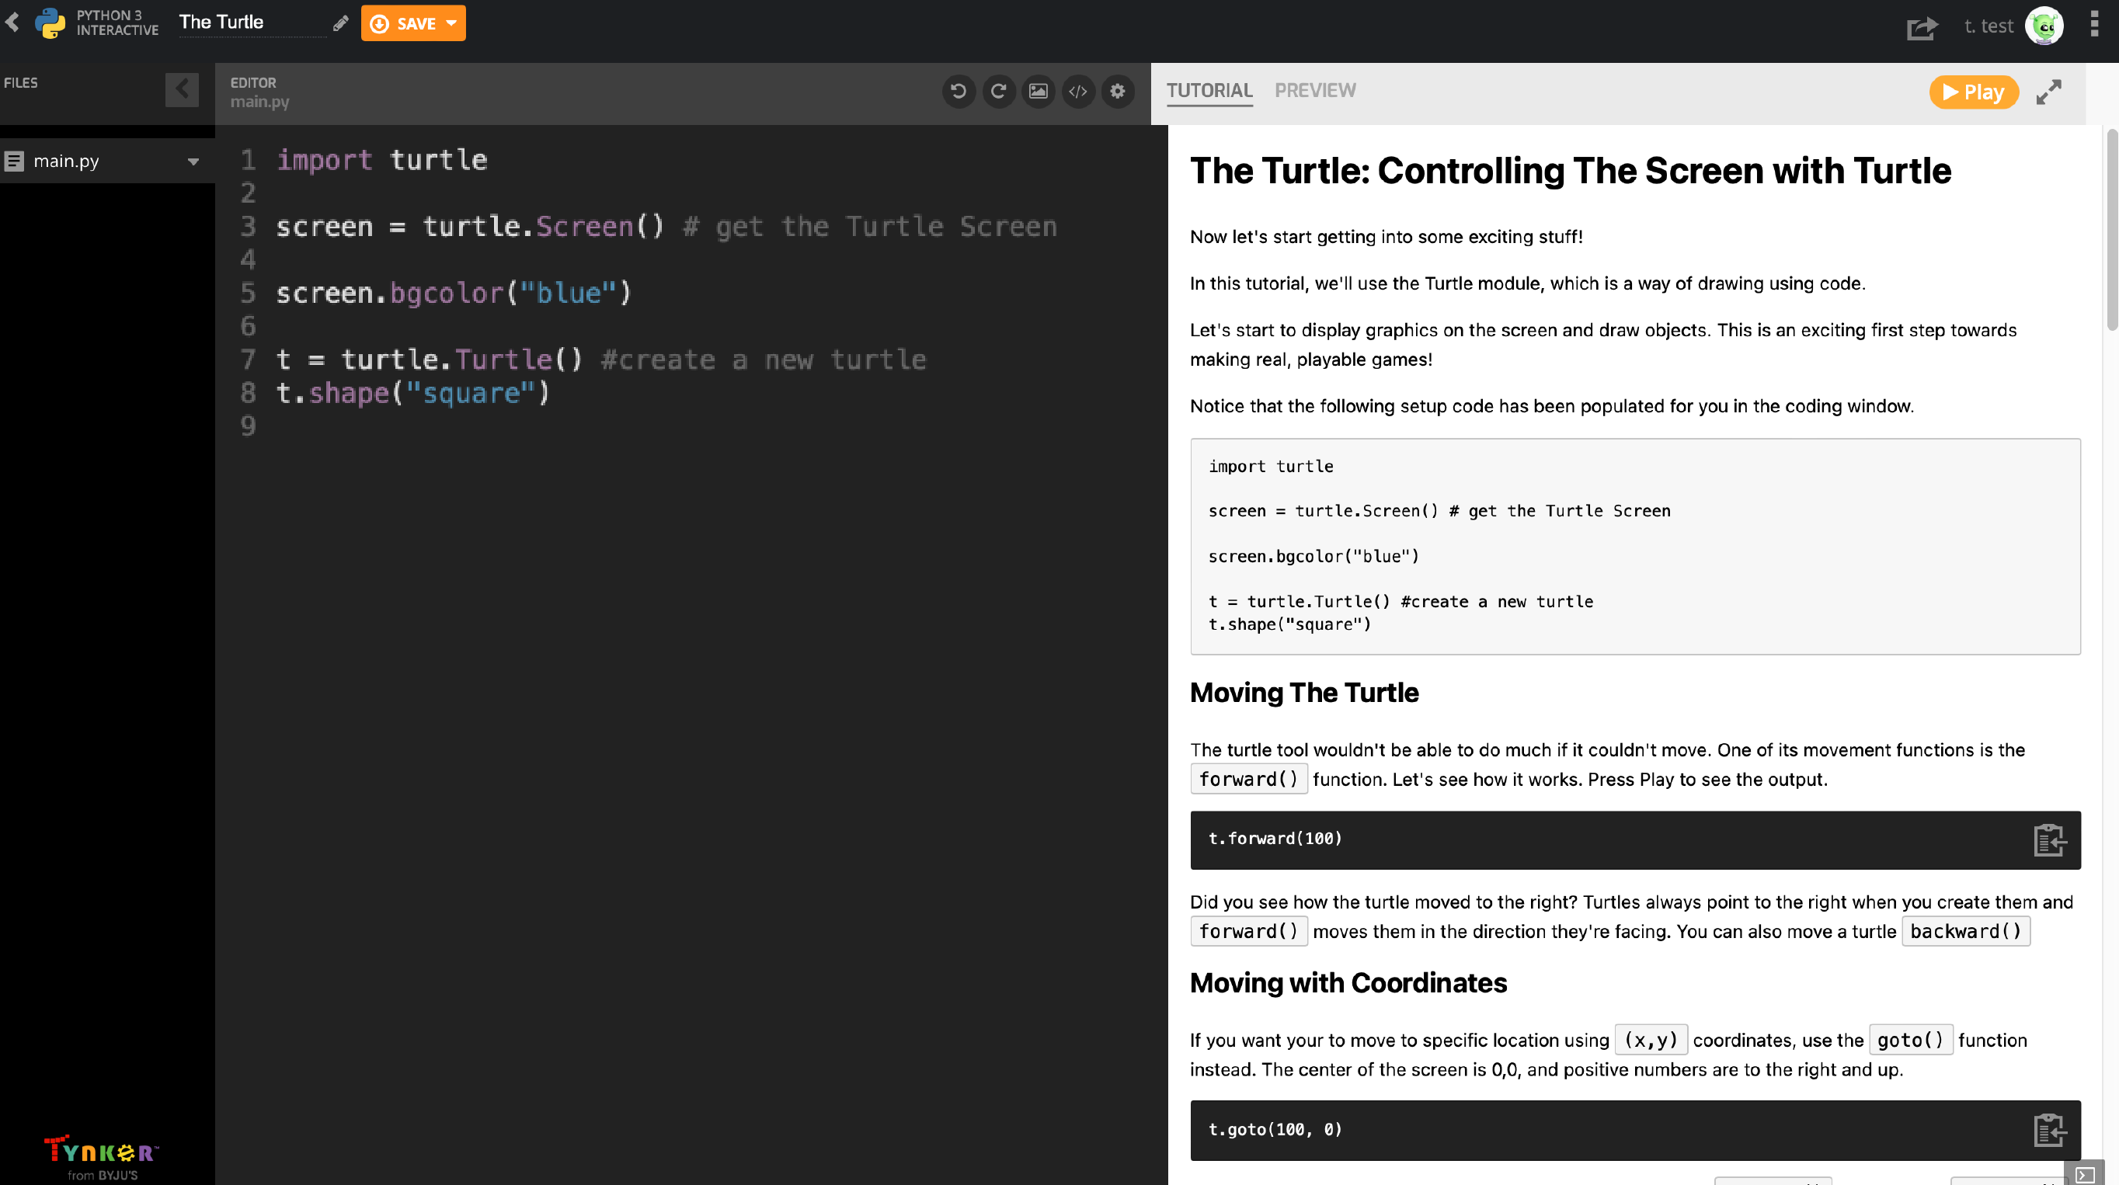Open the SAVE dropdown arrow
Screen dimensions: 2119x1185
pos(451,23)
